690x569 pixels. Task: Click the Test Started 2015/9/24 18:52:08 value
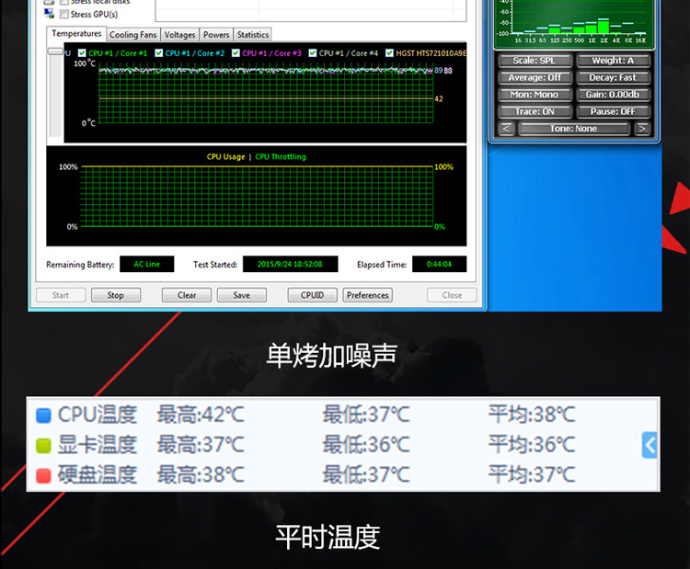click(291, 264)
